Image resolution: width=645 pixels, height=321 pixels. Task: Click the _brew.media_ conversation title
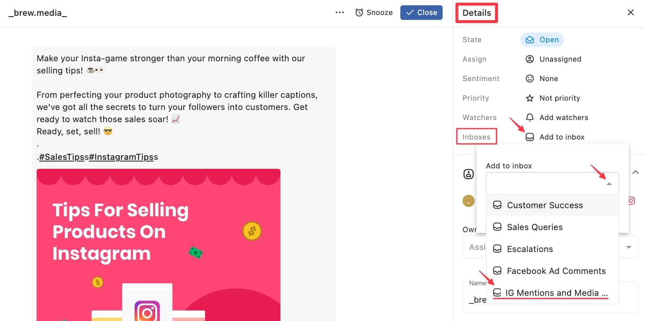point(38,13)
